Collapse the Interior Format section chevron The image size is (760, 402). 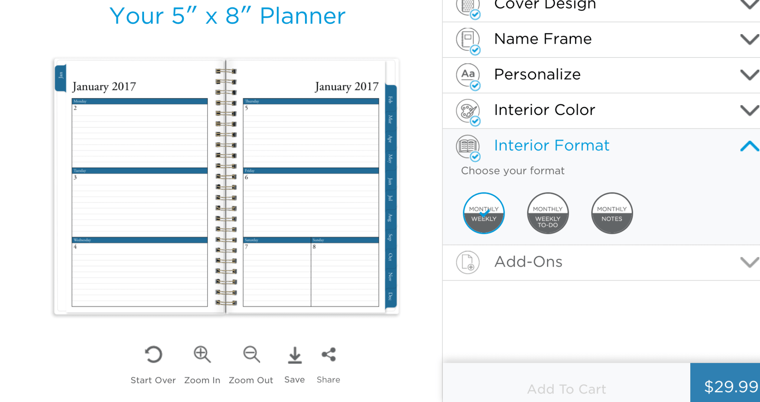749,146
